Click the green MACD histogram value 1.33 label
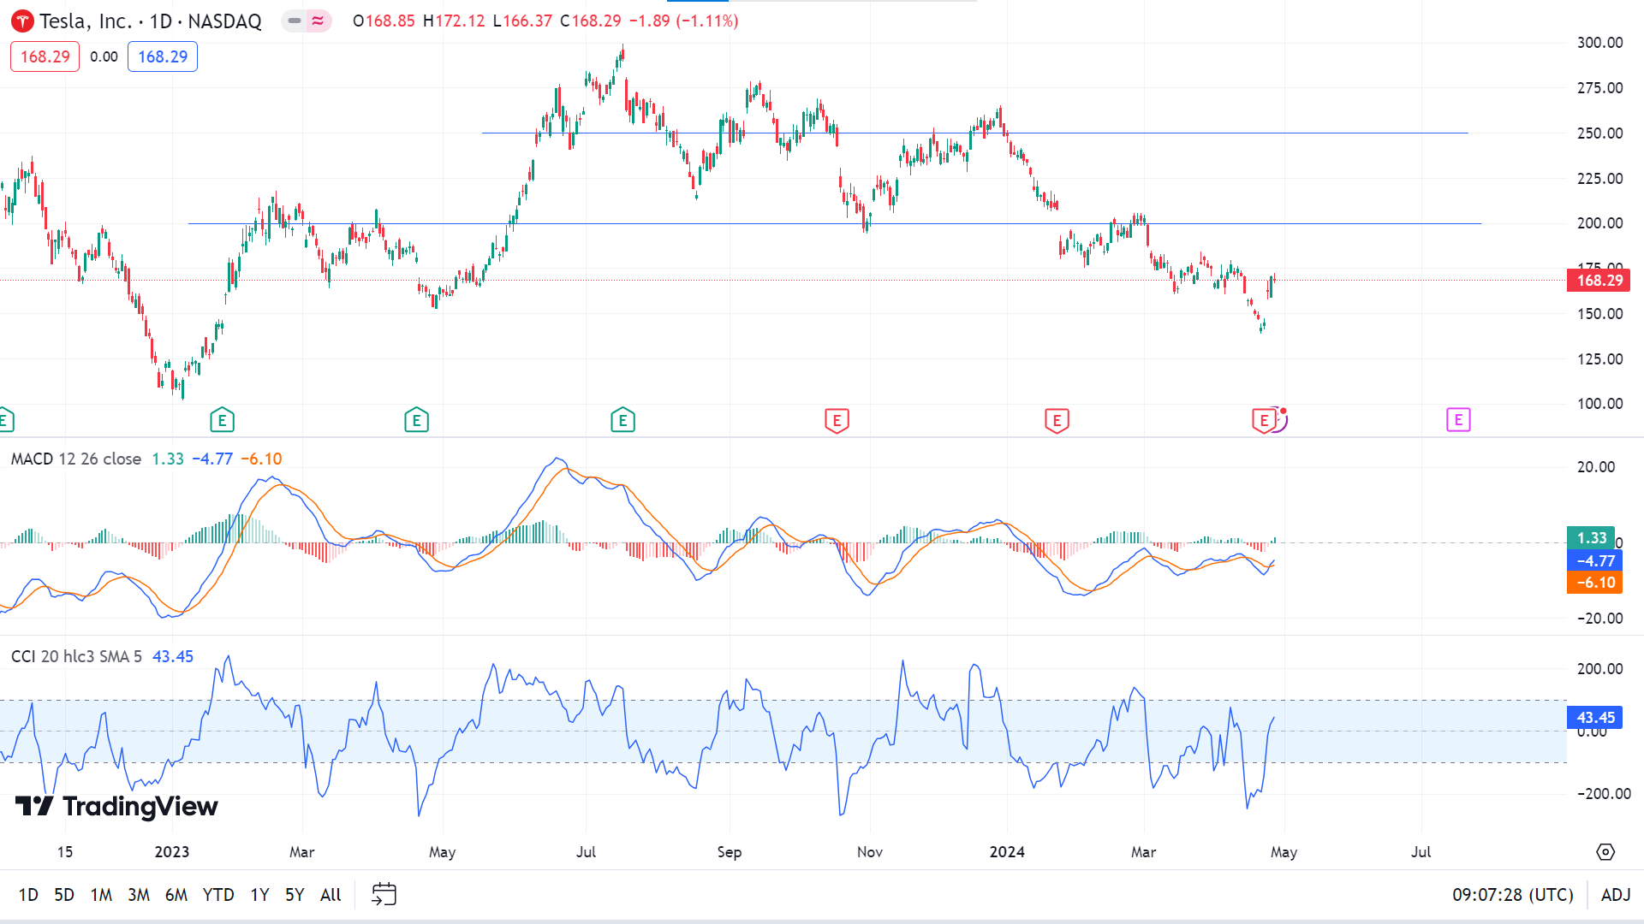The height and width of the screenshot is (924, 1644). click(1591, 537)
